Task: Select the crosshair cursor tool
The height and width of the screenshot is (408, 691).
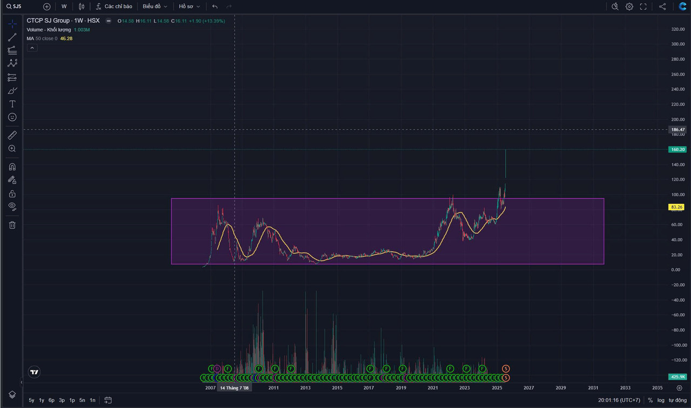Action: pyautogui.click(x=12, y=24)
